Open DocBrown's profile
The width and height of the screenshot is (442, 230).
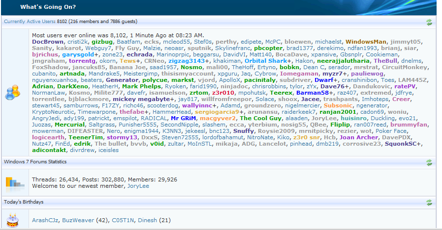point(48,42)
